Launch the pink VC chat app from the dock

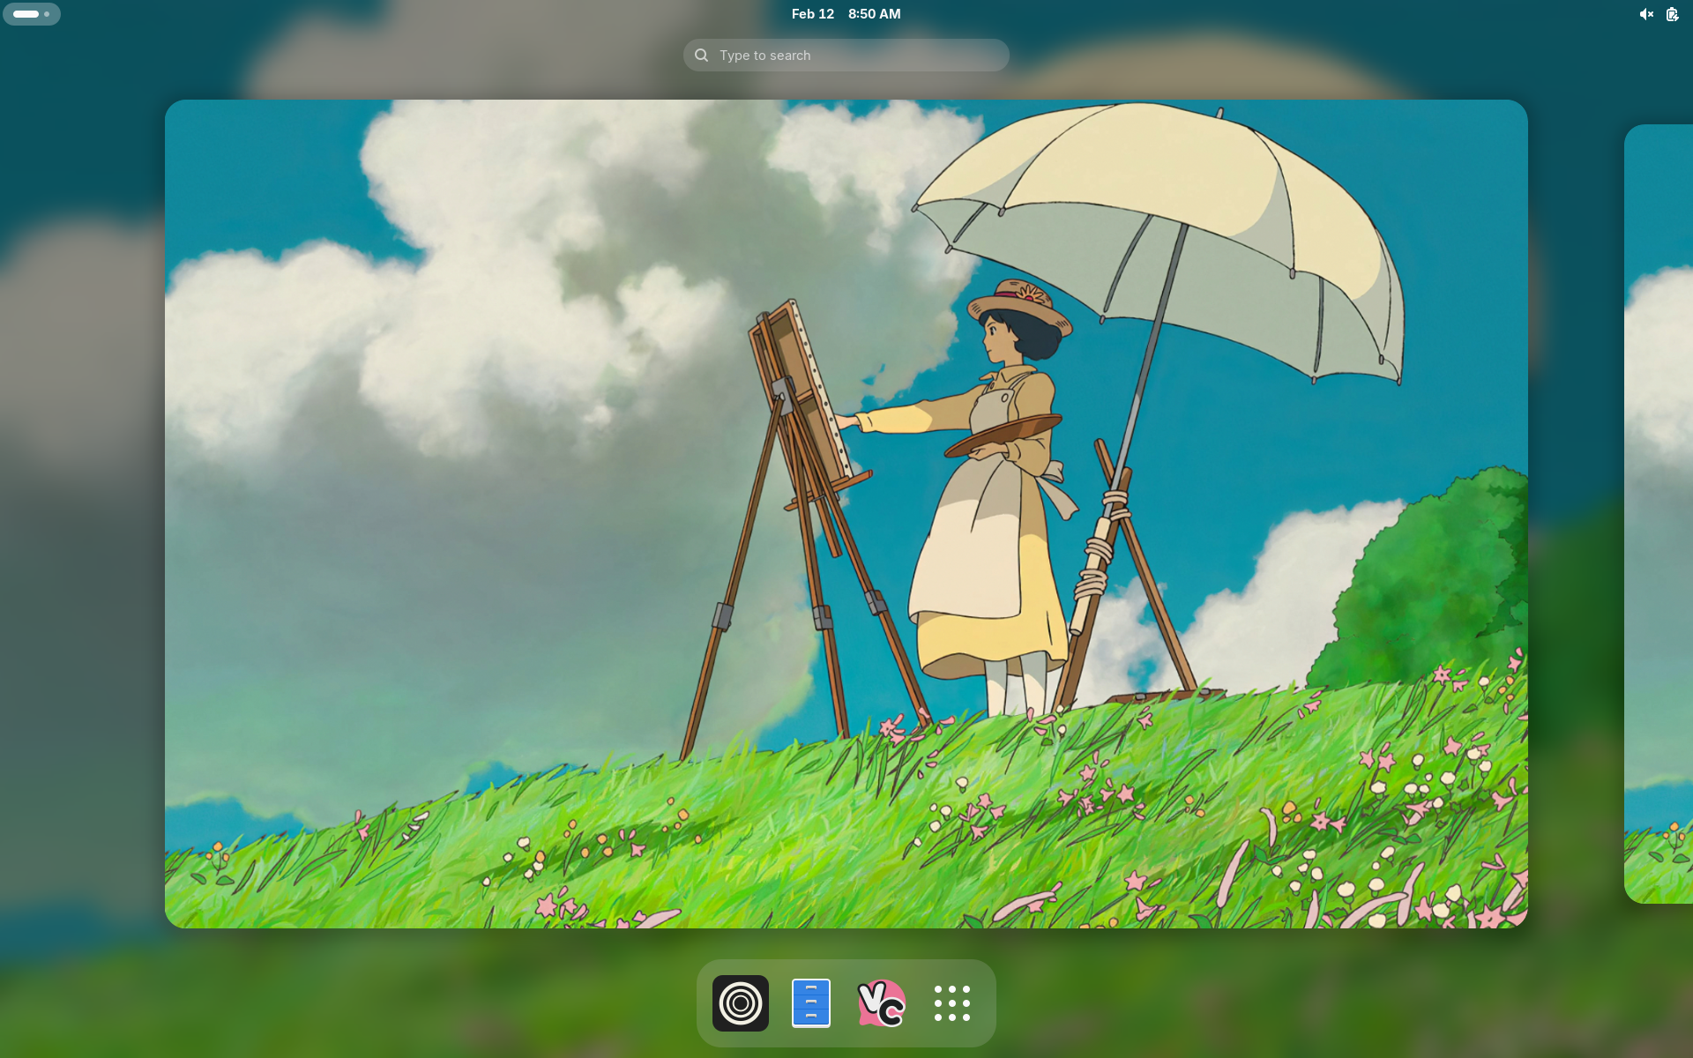(881, 1003)
